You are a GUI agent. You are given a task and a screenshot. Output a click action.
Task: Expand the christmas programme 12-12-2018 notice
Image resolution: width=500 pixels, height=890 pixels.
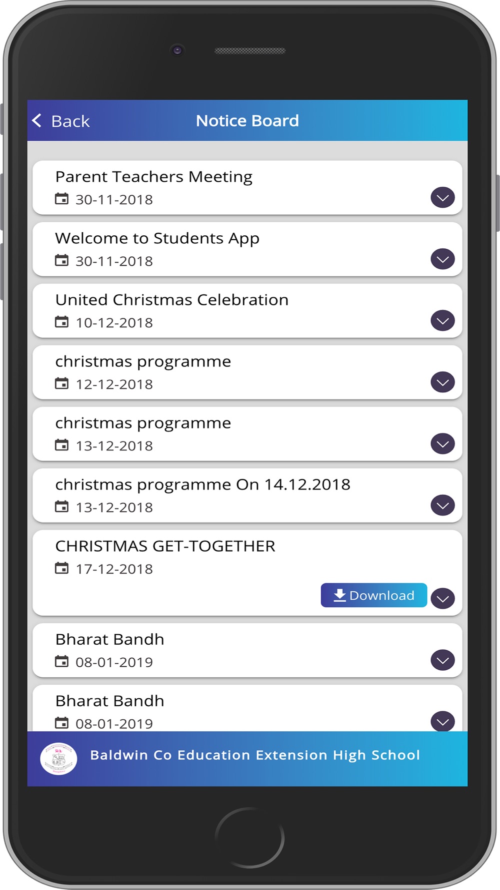click(442, 382)
